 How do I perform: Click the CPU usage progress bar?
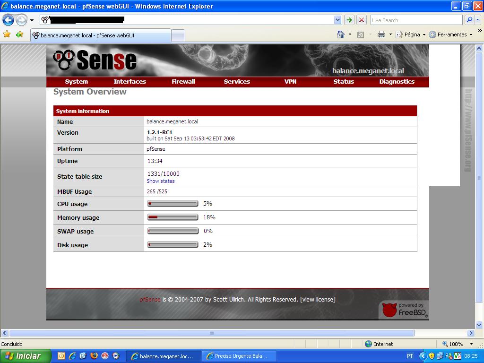(x=173, y=204)
